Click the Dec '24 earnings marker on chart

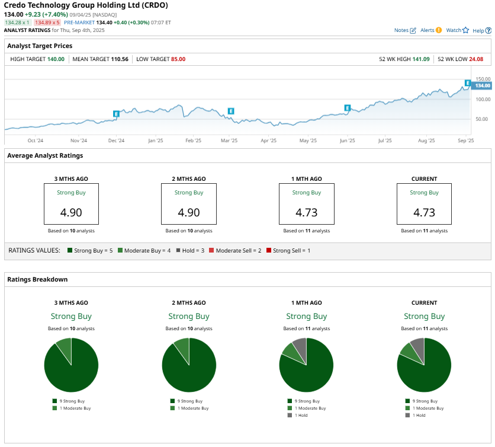click(116, 114)
